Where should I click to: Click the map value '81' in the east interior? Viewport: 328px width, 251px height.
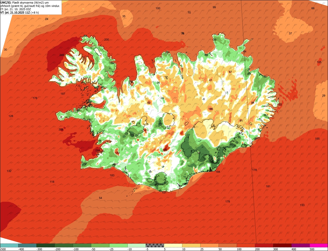pyautogui.click(x=241, y=121)
